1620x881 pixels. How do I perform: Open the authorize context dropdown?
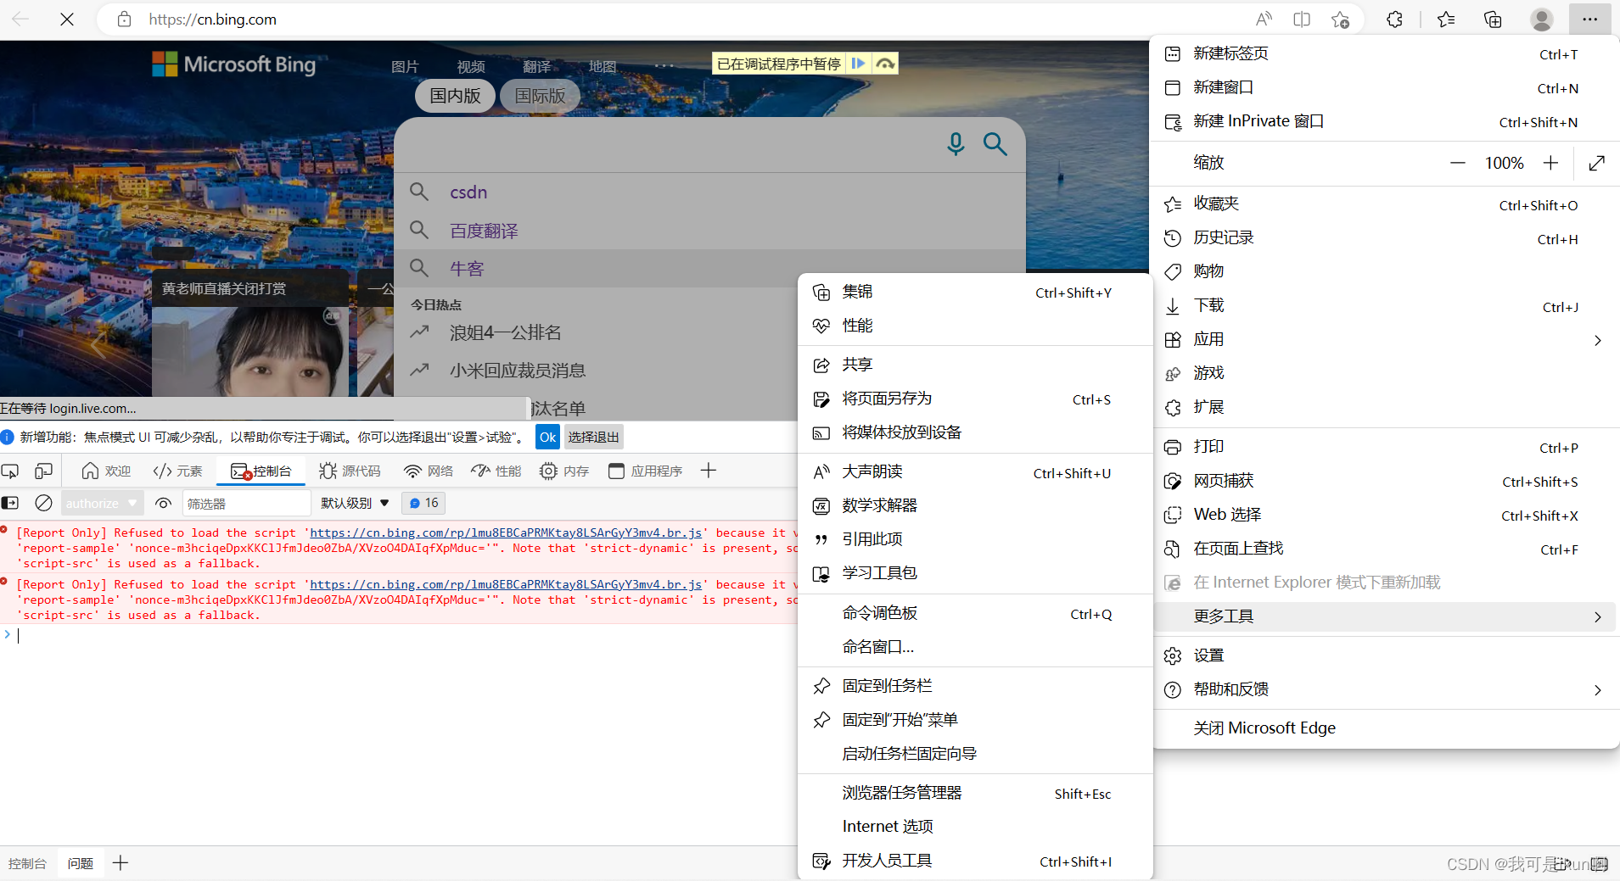(x=101, y=503)
